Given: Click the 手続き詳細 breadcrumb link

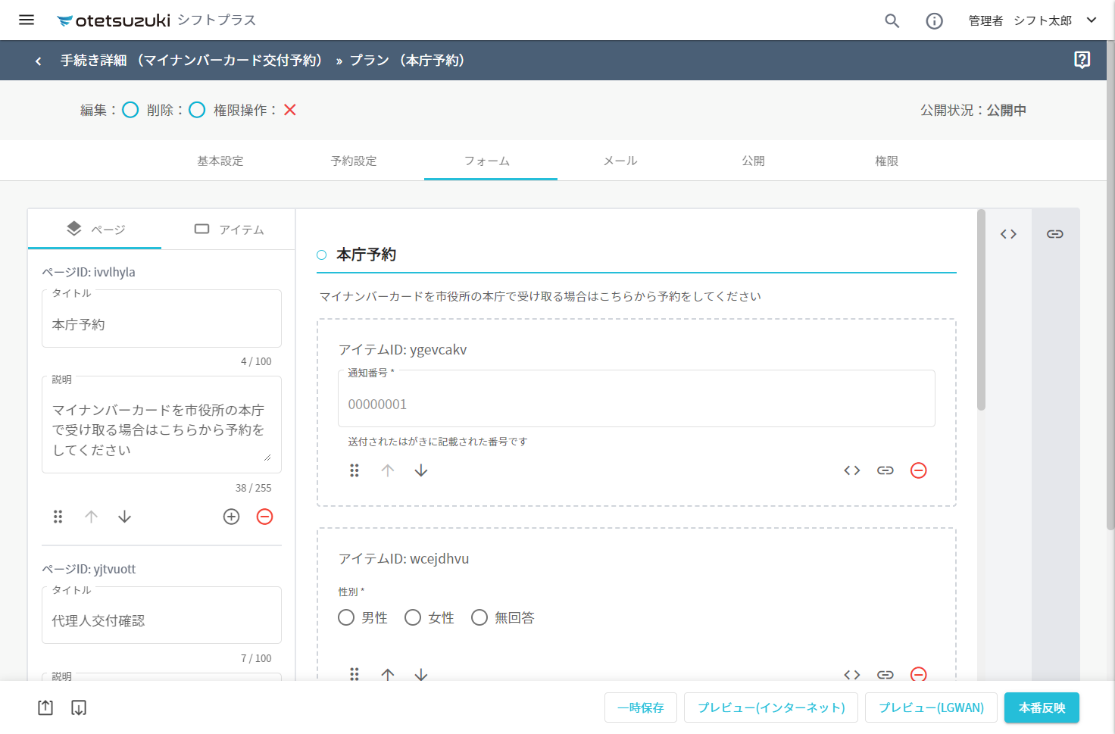Looking at the screenshot, I should [x=192, y=61].
